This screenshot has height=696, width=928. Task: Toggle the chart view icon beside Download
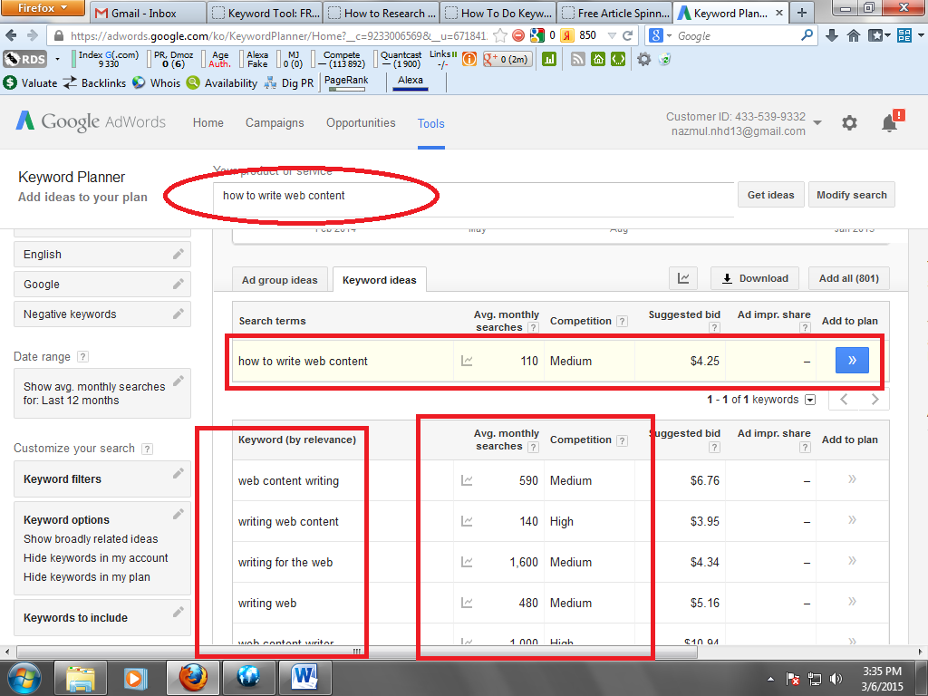point(683,278)
